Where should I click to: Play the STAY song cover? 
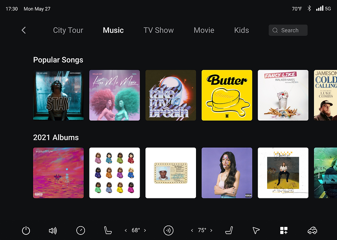click(58, 95)
